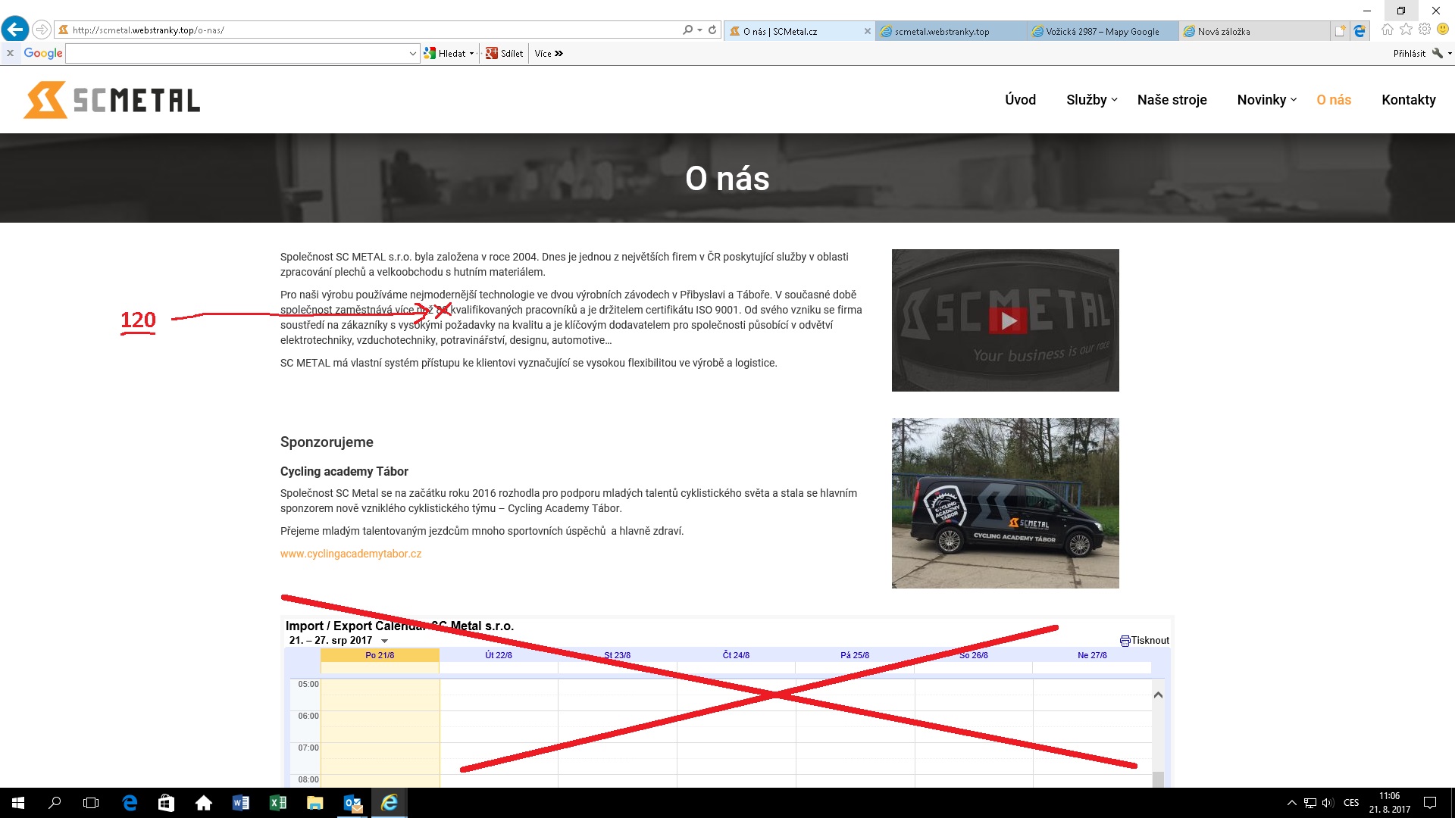
Task: Expand Více toolbar options
Action: coord(549,54)
